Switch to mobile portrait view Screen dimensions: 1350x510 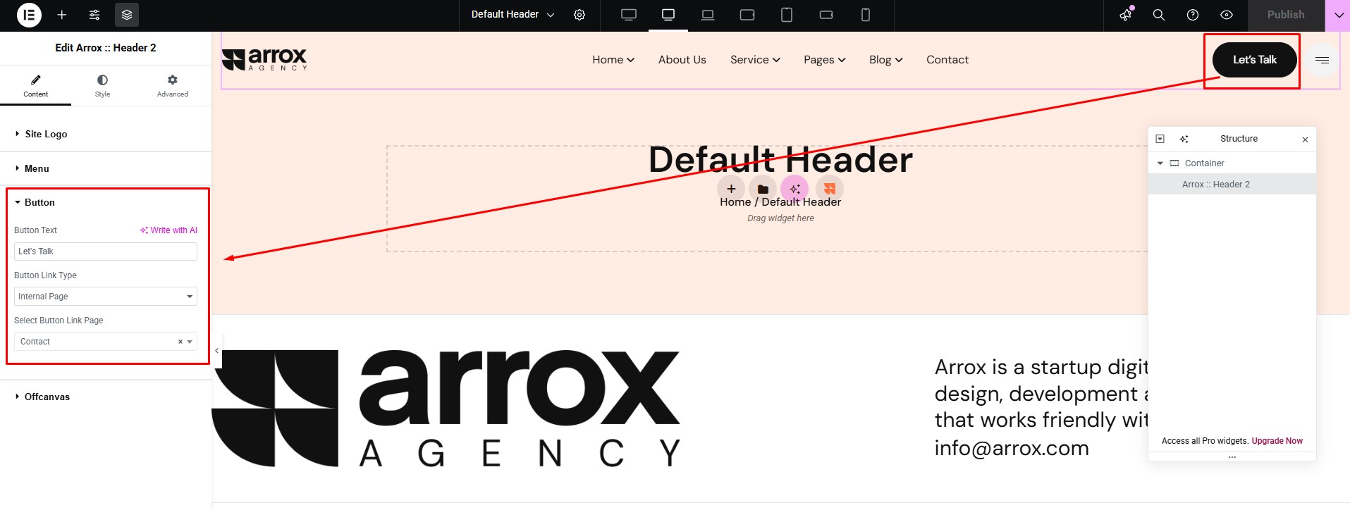click(x=866, y=15)
